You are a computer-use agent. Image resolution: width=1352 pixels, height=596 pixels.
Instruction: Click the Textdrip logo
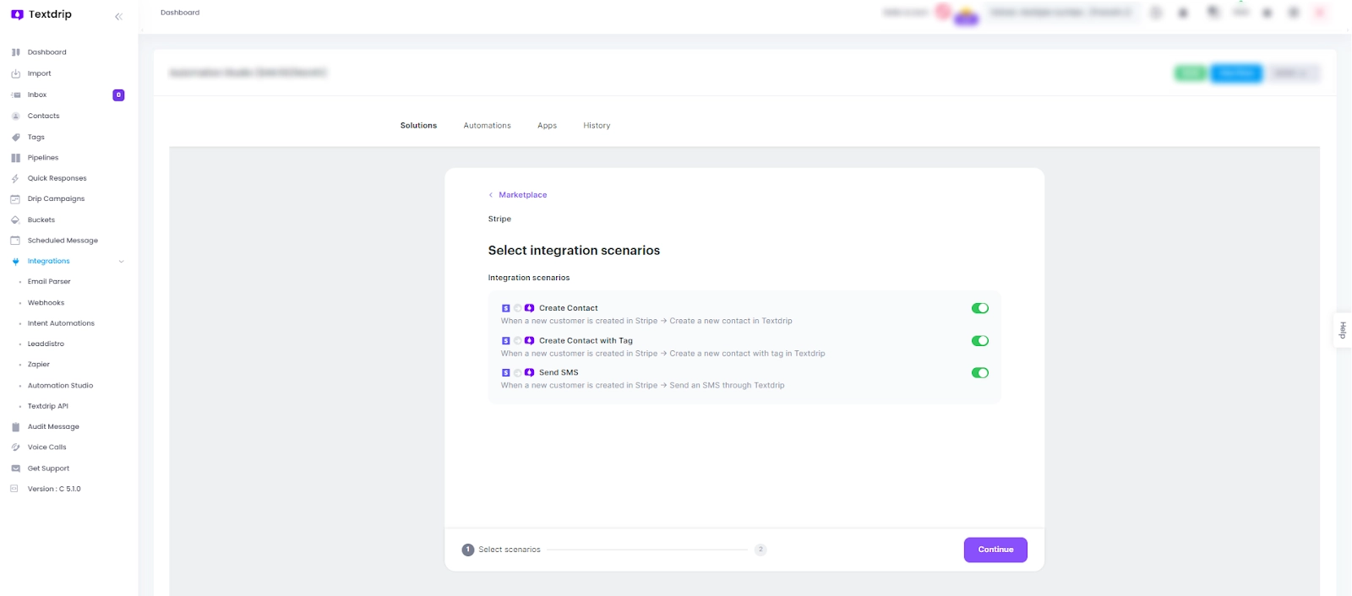pyautogui.click(x=41, y=14)
